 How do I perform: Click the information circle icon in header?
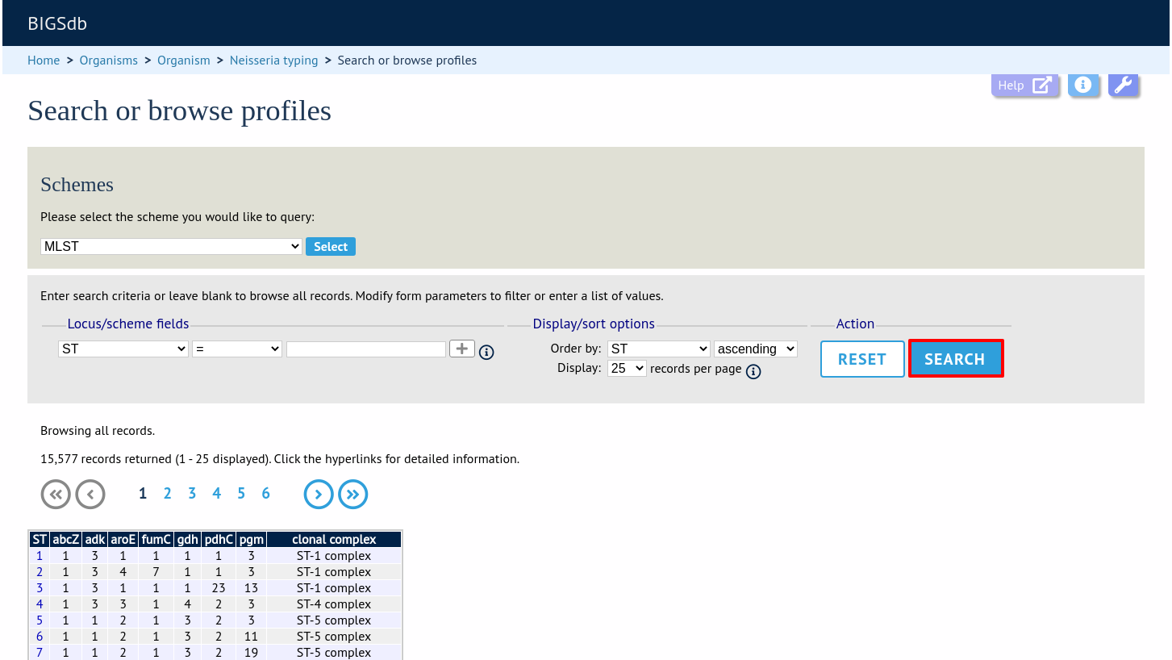click(x=1083, y=85)
